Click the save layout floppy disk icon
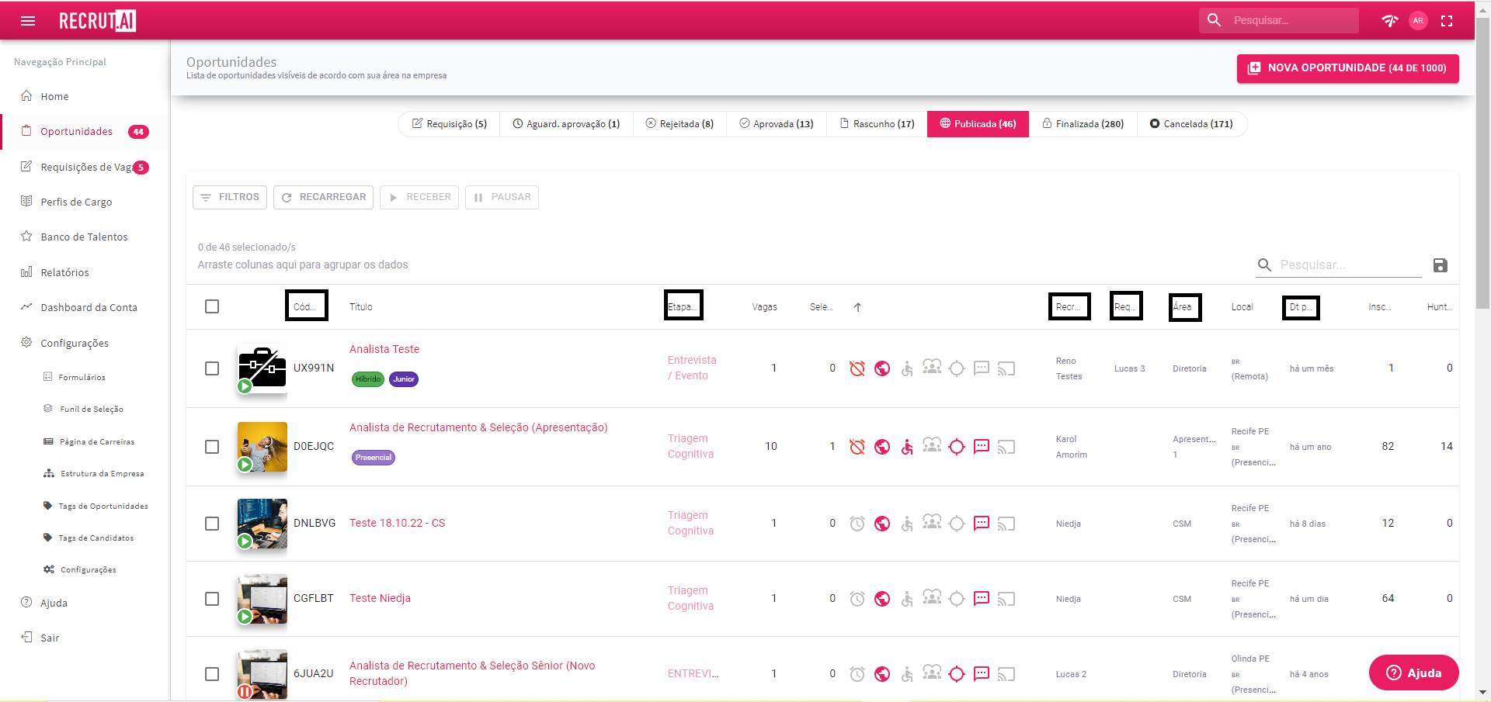 point(1440,265)
